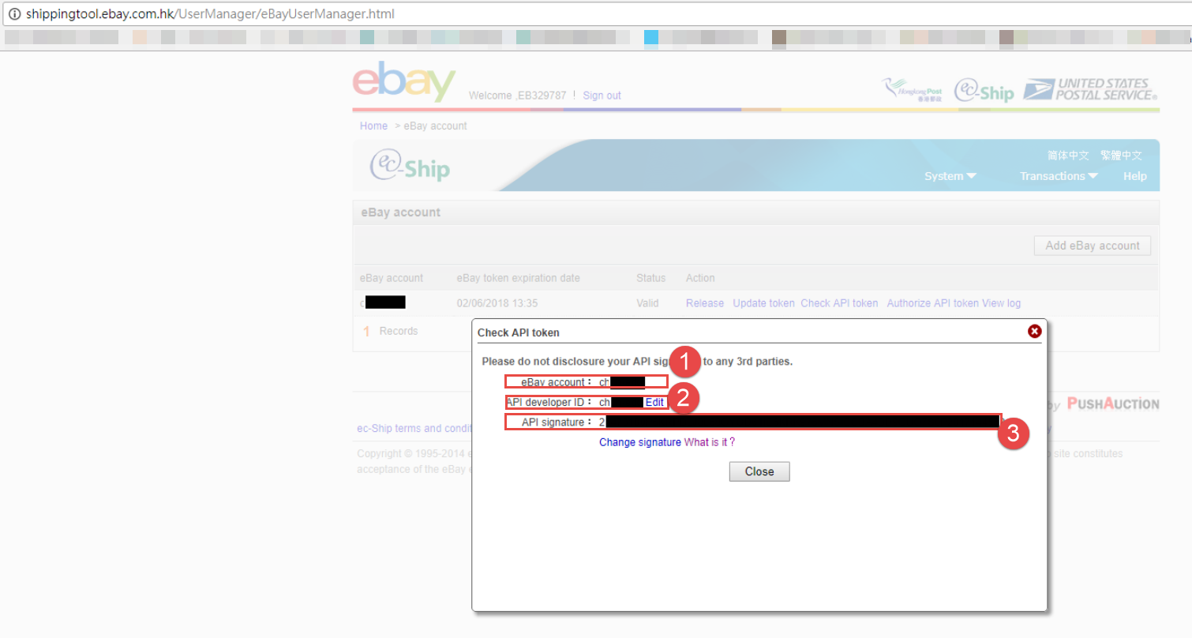1192x638 pixels.
Task: Click the eBay account column header
Action: pos(392,278)
